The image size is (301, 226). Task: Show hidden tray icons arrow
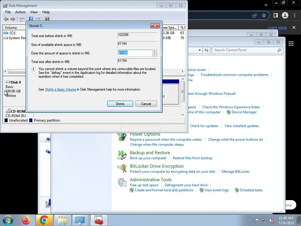(x=250, y=220)
